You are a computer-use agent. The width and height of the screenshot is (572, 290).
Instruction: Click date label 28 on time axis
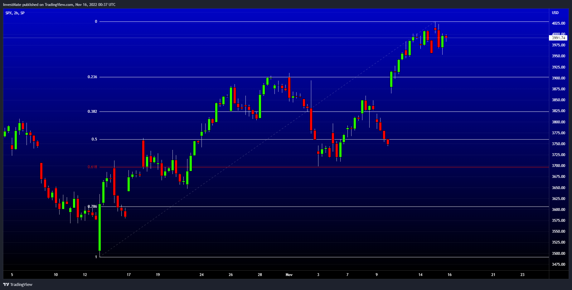point(260,275)
